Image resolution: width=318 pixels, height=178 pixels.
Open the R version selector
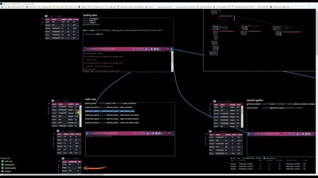click(150, 7)
